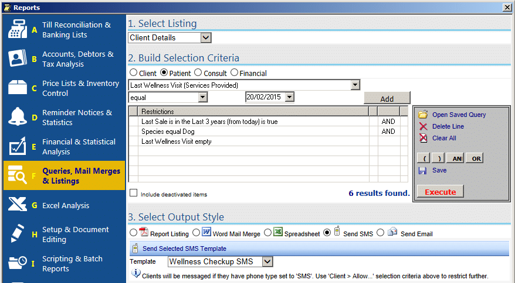Open Reminder Notices & Statistics section
Image resolution: width=515 pixels, height=283 pixels.
click(x=64, y=117)
